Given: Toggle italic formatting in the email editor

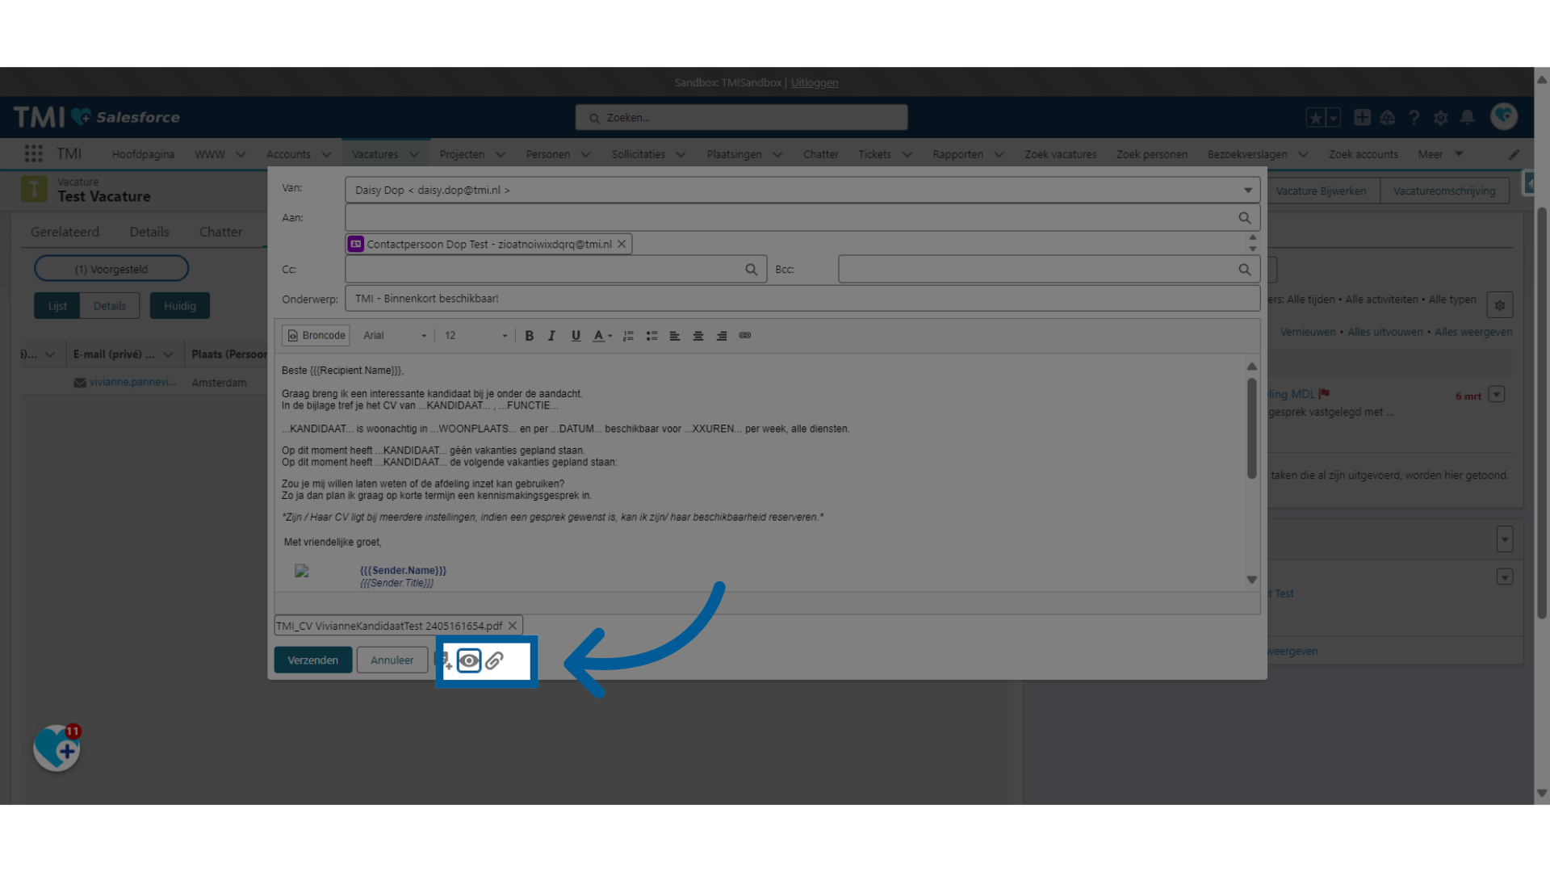Looking at the screenshot, I should click(552, 336).
